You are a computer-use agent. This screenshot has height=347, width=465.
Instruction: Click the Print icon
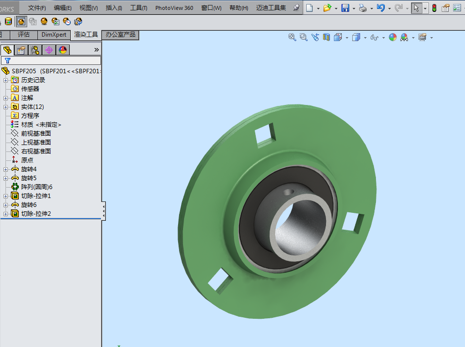click(x=363, y=8)
